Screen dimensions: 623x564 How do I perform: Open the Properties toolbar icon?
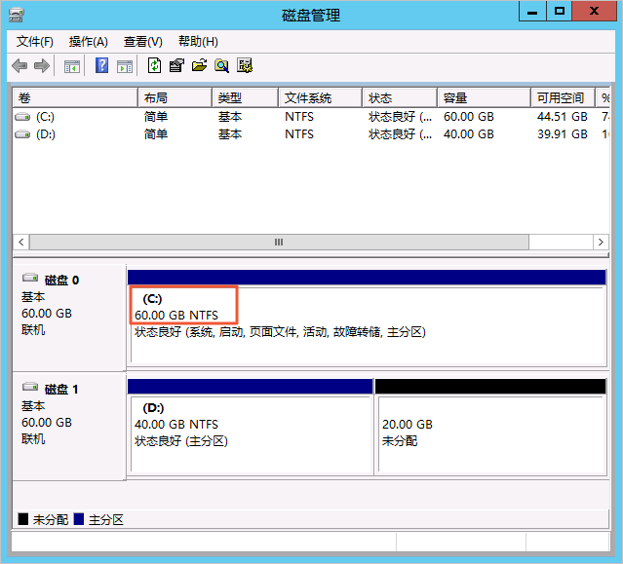[x=176, y=65]
